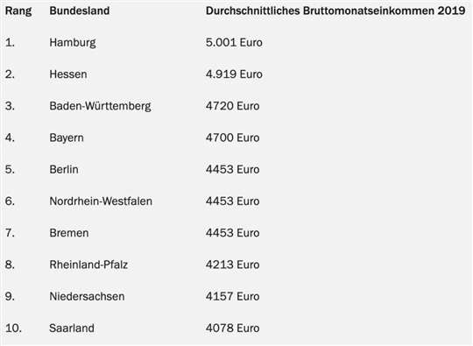Select the Bremen cell
This screenshot has width=473, height=346.
point(69,233)
